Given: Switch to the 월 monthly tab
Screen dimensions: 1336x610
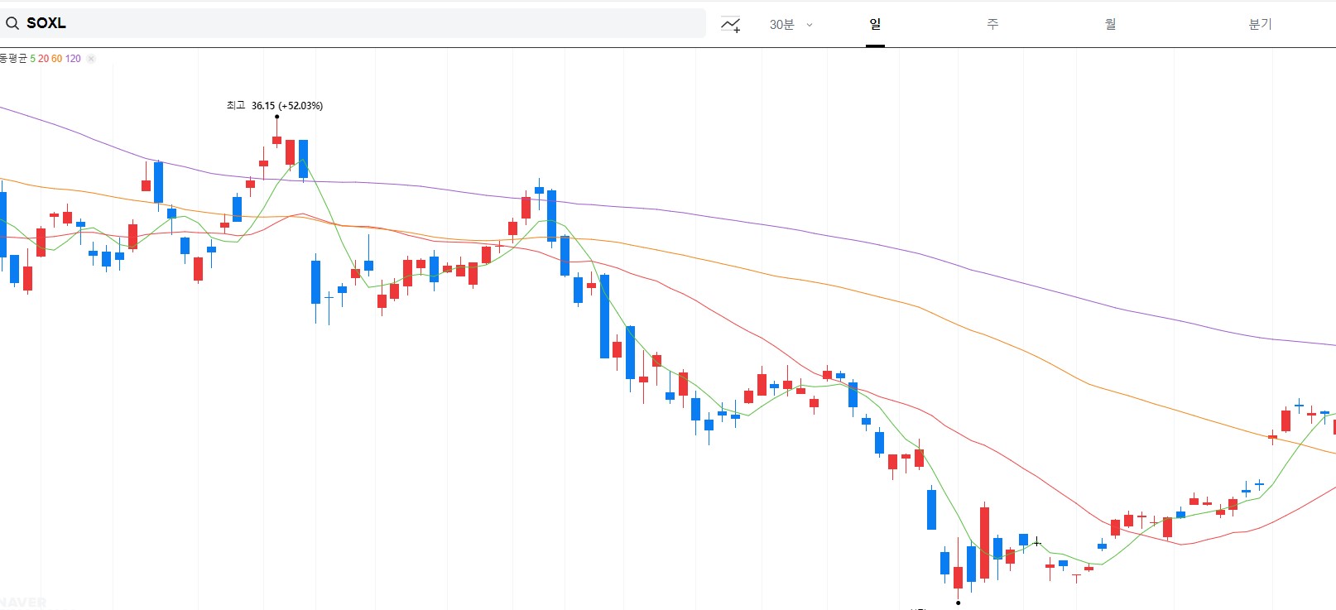Looking at the screenshot, I should point(1110,24).
